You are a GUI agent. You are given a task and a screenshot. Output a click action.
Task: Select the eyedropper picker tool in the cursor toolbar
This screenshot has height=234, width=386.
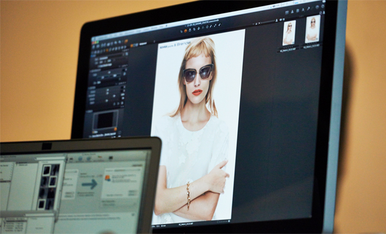point(211,26)
